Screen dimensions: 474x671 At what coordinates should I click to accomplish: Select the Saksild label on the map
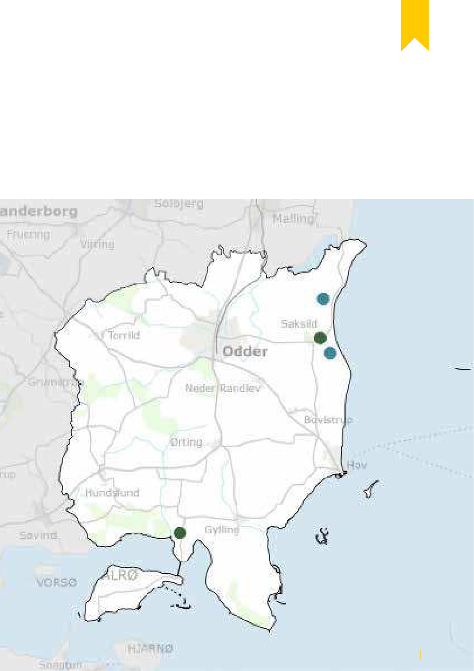(x=299, y=324)
